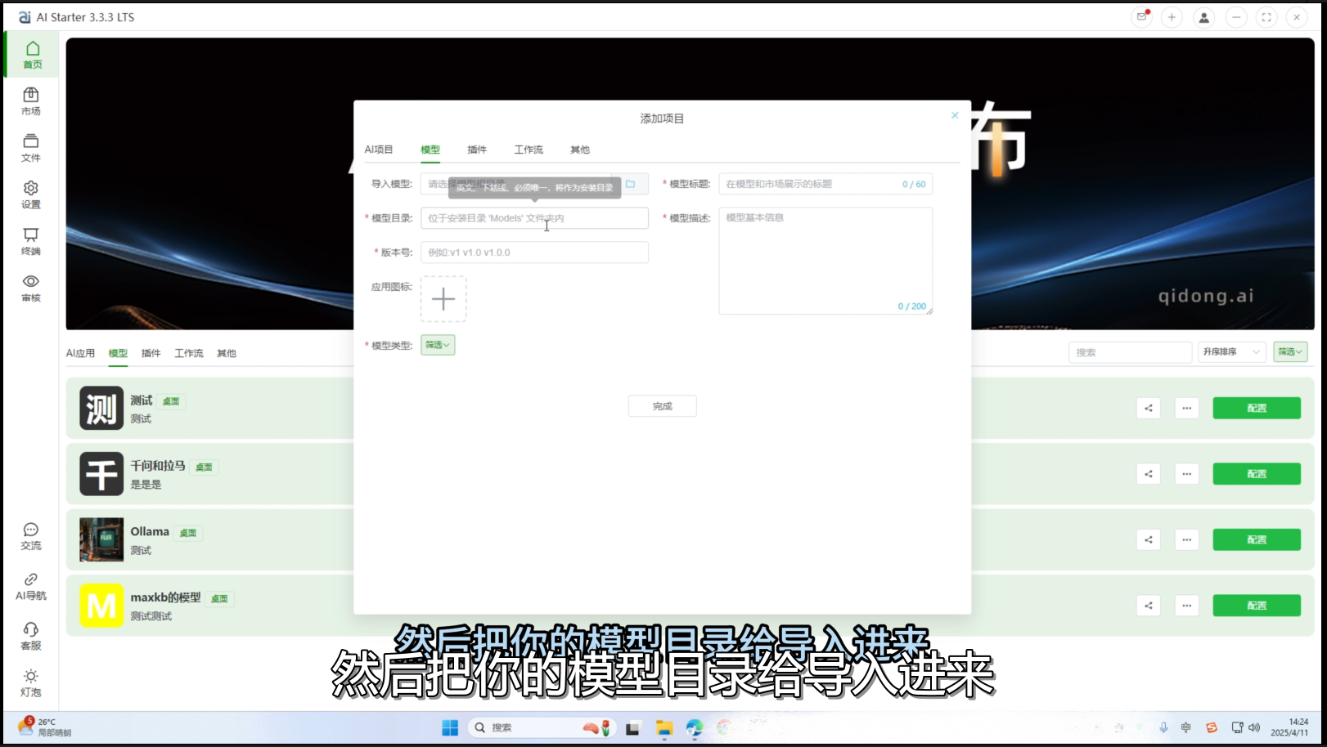
Task: Open the 模型类型 筛选 dropdown in dialog
Action: tap(438, 345)
